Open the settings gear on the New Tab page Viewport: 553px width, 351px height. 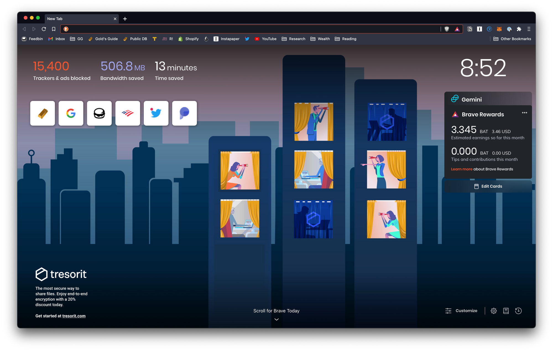[x=494, y=311]
